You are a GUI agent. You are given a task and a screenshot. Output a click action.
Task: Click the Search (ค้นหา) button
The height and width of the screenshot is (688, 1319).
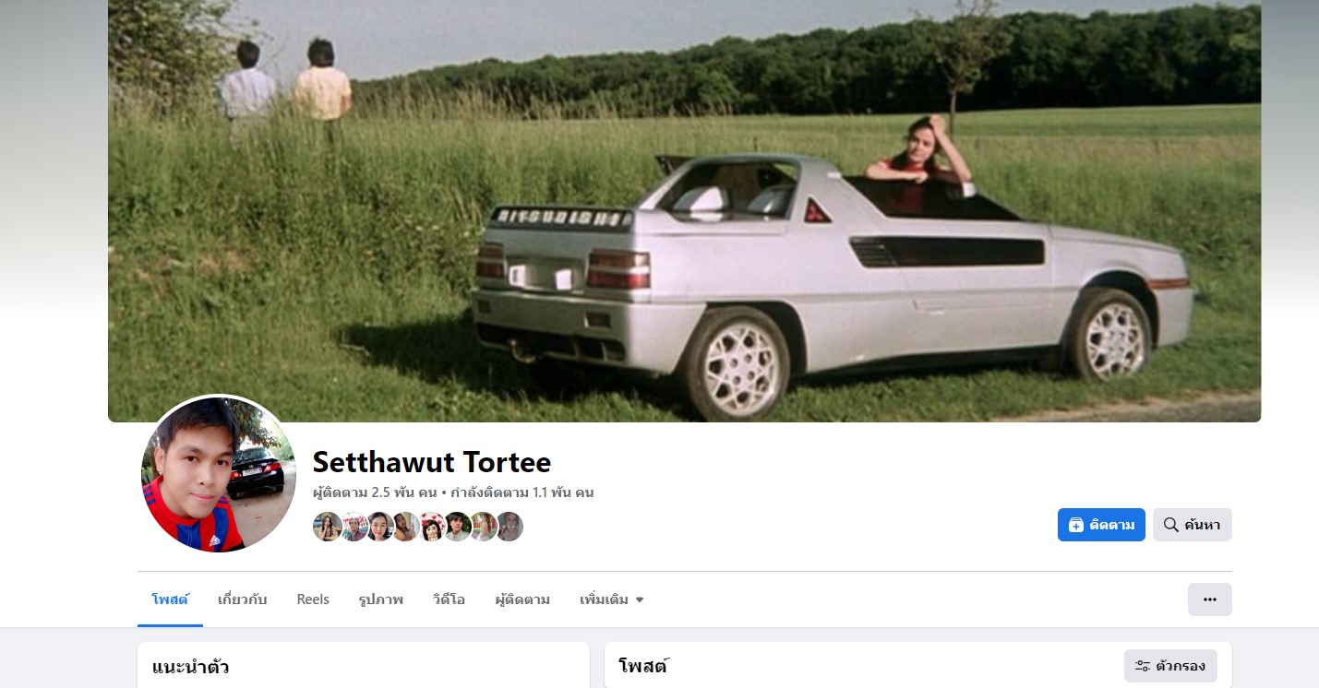pos(1192,525)
